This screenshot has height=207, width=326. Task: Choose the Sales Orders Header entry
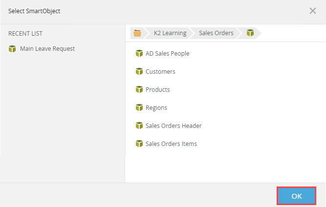(x=174, y=126)
